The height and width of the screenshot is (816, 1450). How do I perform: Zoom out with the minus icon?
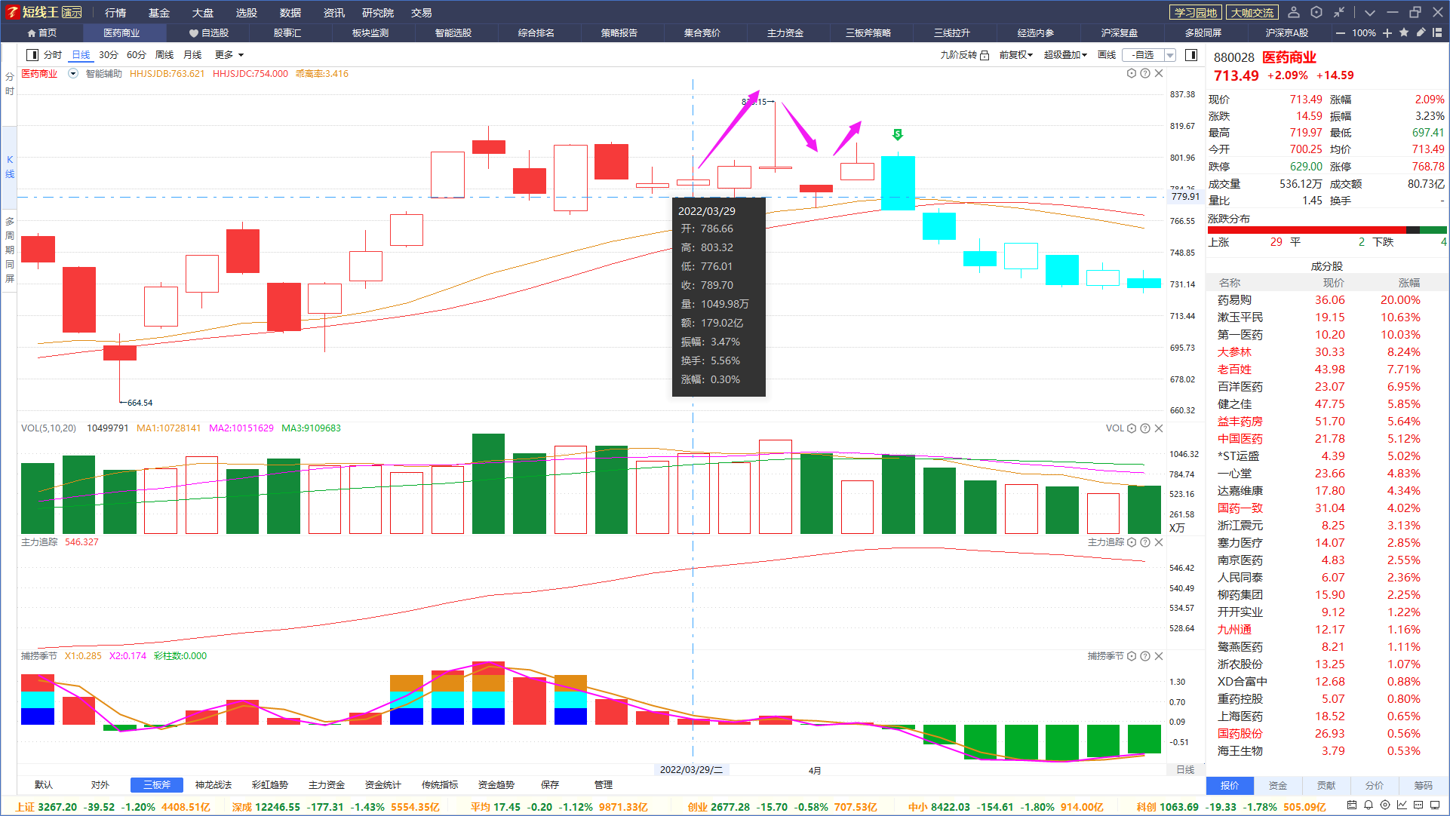1340,33
